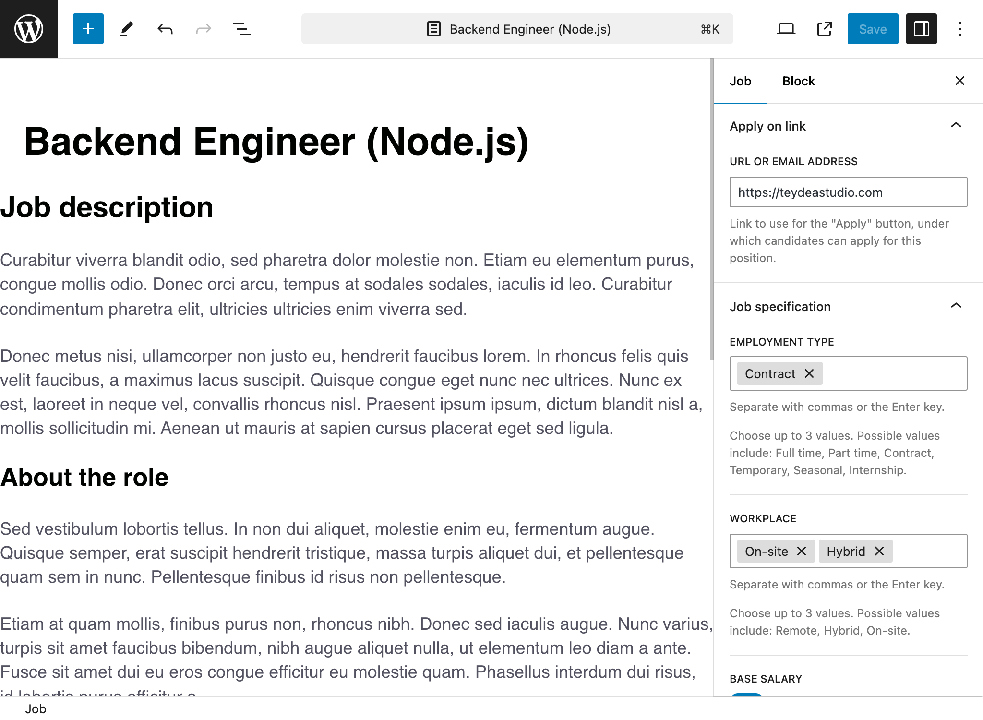The height and width of the screenshot is (720, 983).
Task: Click the Save button
Action: pyautogui.click(x=872, y=29)
